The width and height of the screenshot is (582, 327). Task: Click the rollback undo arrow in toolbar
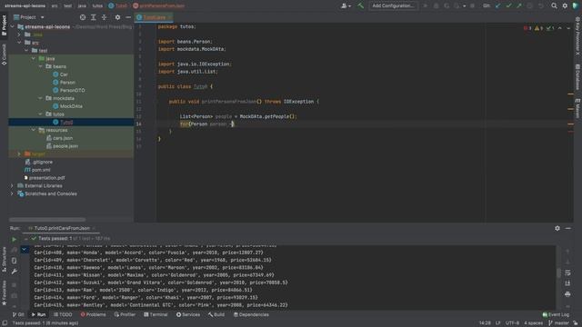pos(540,5)
